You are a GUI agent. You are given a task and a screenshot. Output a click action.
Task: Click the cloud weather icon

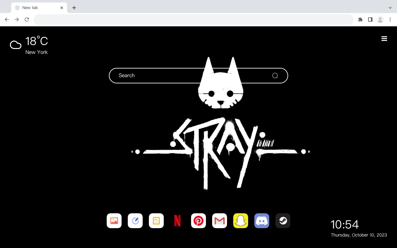(x=16, y=45)
